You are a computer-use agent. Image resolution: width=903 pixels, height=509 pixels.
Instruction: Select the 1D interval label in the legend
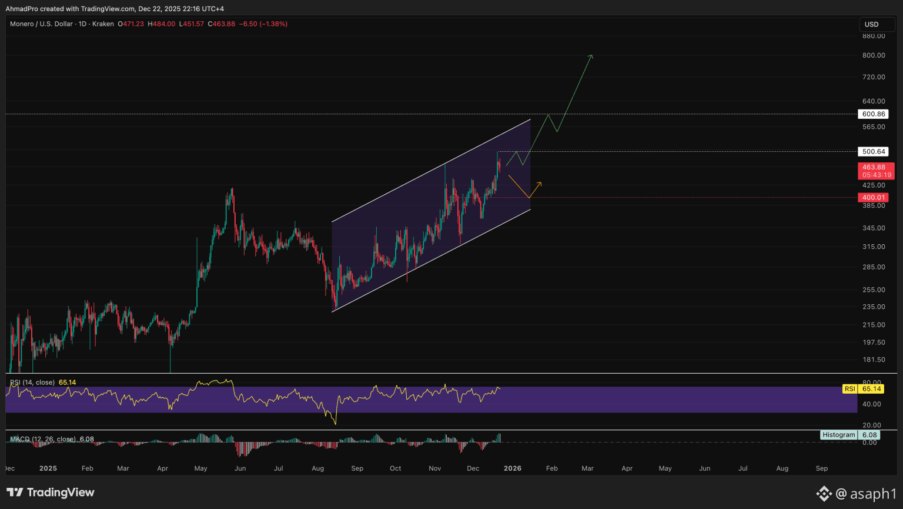coord(82,24)
